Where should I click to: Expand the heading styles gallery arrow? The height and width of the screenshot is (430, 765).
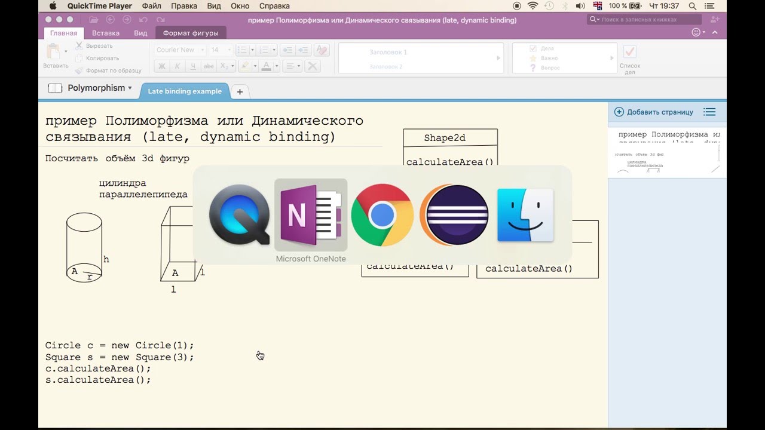498,59
